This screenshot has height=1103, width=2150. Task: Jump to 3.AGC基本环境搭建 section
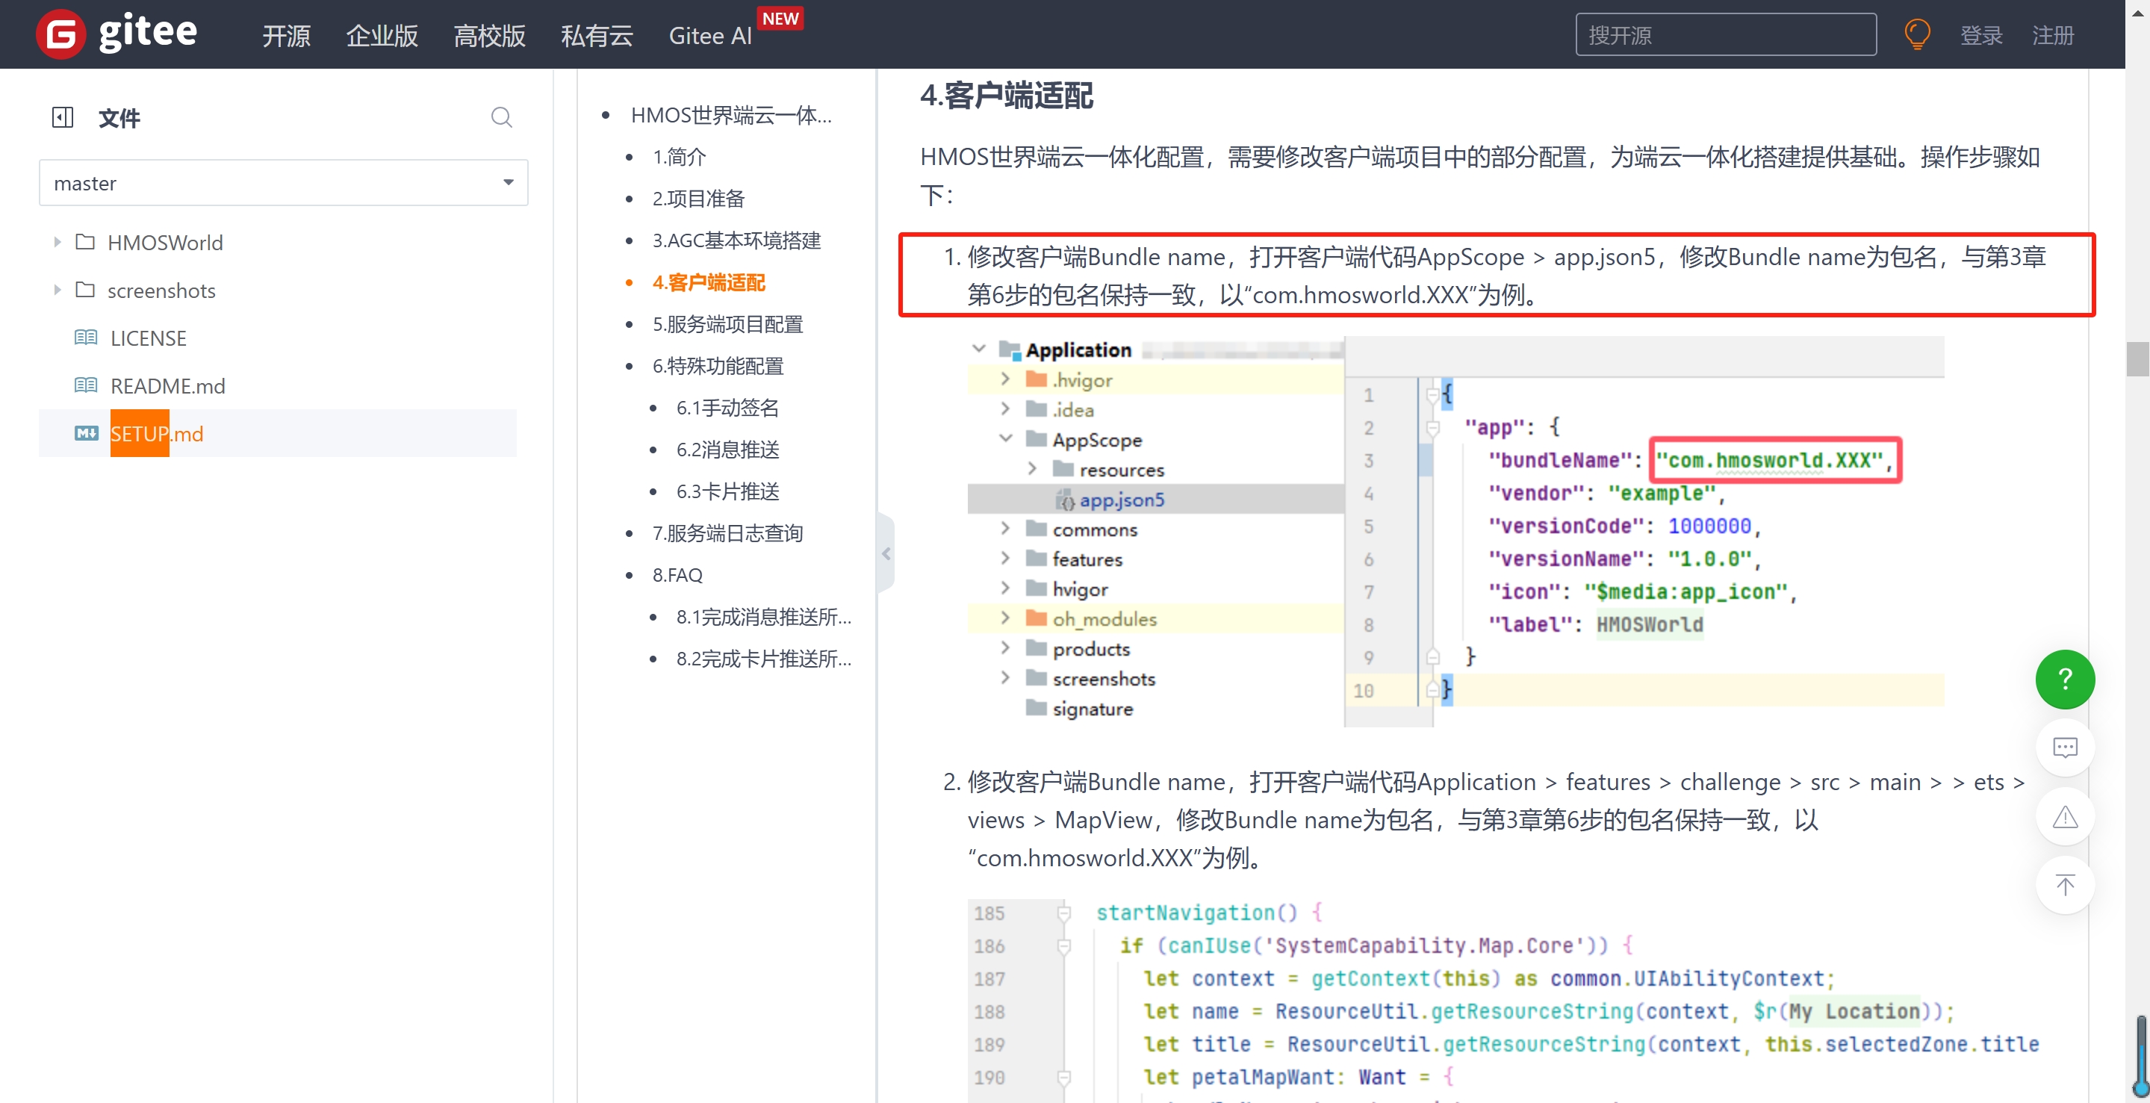coord(736,240)
